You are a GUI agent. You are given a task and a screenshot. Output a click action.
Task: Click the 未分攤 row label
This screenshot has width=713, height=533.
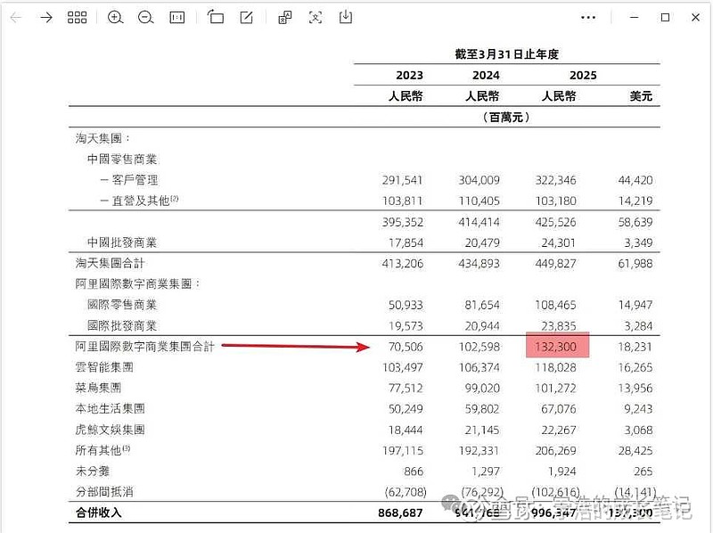pos(93,471)
